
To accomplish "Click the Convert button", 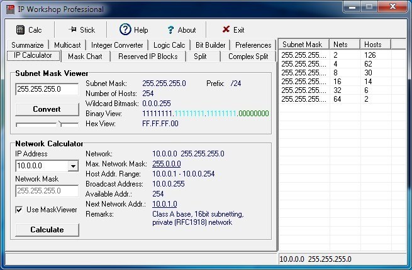I will coord(47,109).
